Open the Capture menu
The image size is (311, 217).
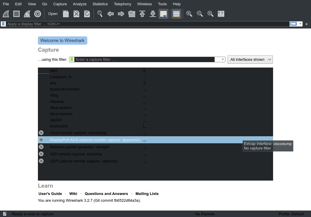(x=60, y=4)
